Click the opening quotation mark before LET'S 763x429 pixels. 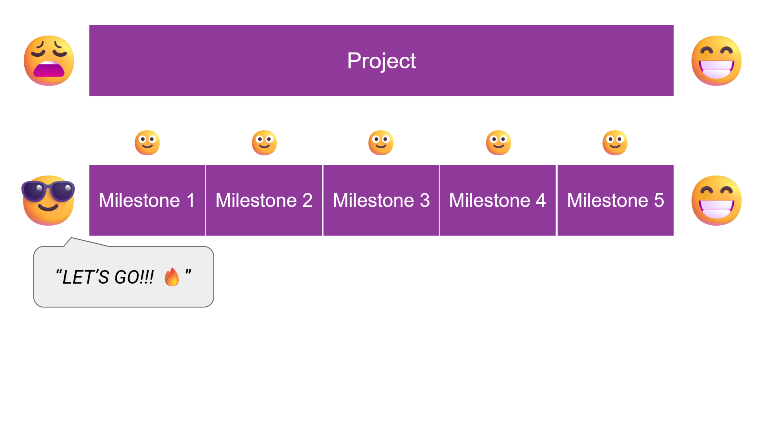click(x=59, y=272)
